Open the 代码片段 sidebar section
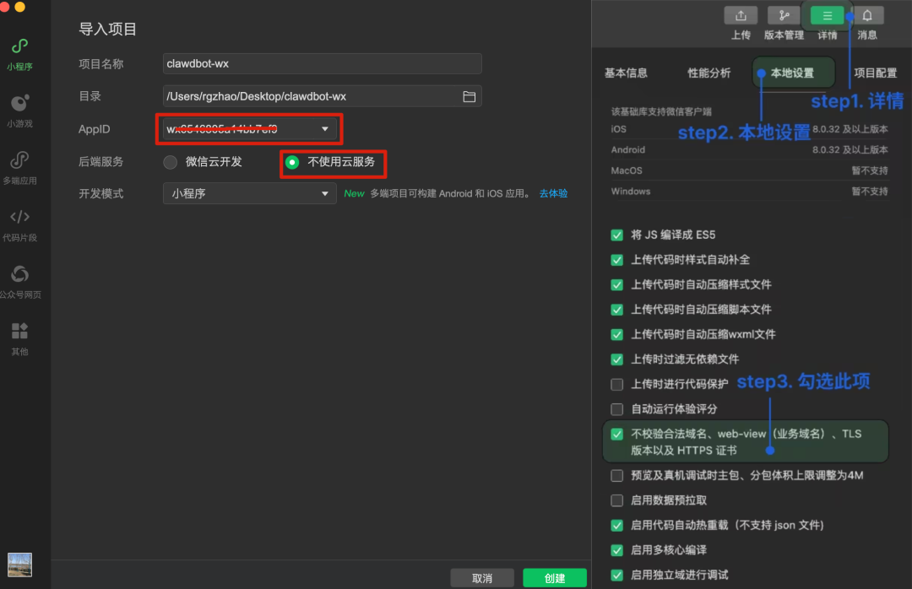Screen dimensions: 912x589 pyautogui.click(x=19, y=225)
